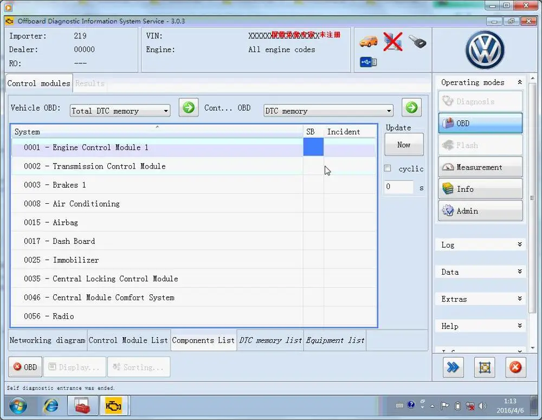Image resolution: width=542 pixels, height=420 pixels.
Task: Open the Components List tab
Action: pyautogui.click(x=203, y=340)
